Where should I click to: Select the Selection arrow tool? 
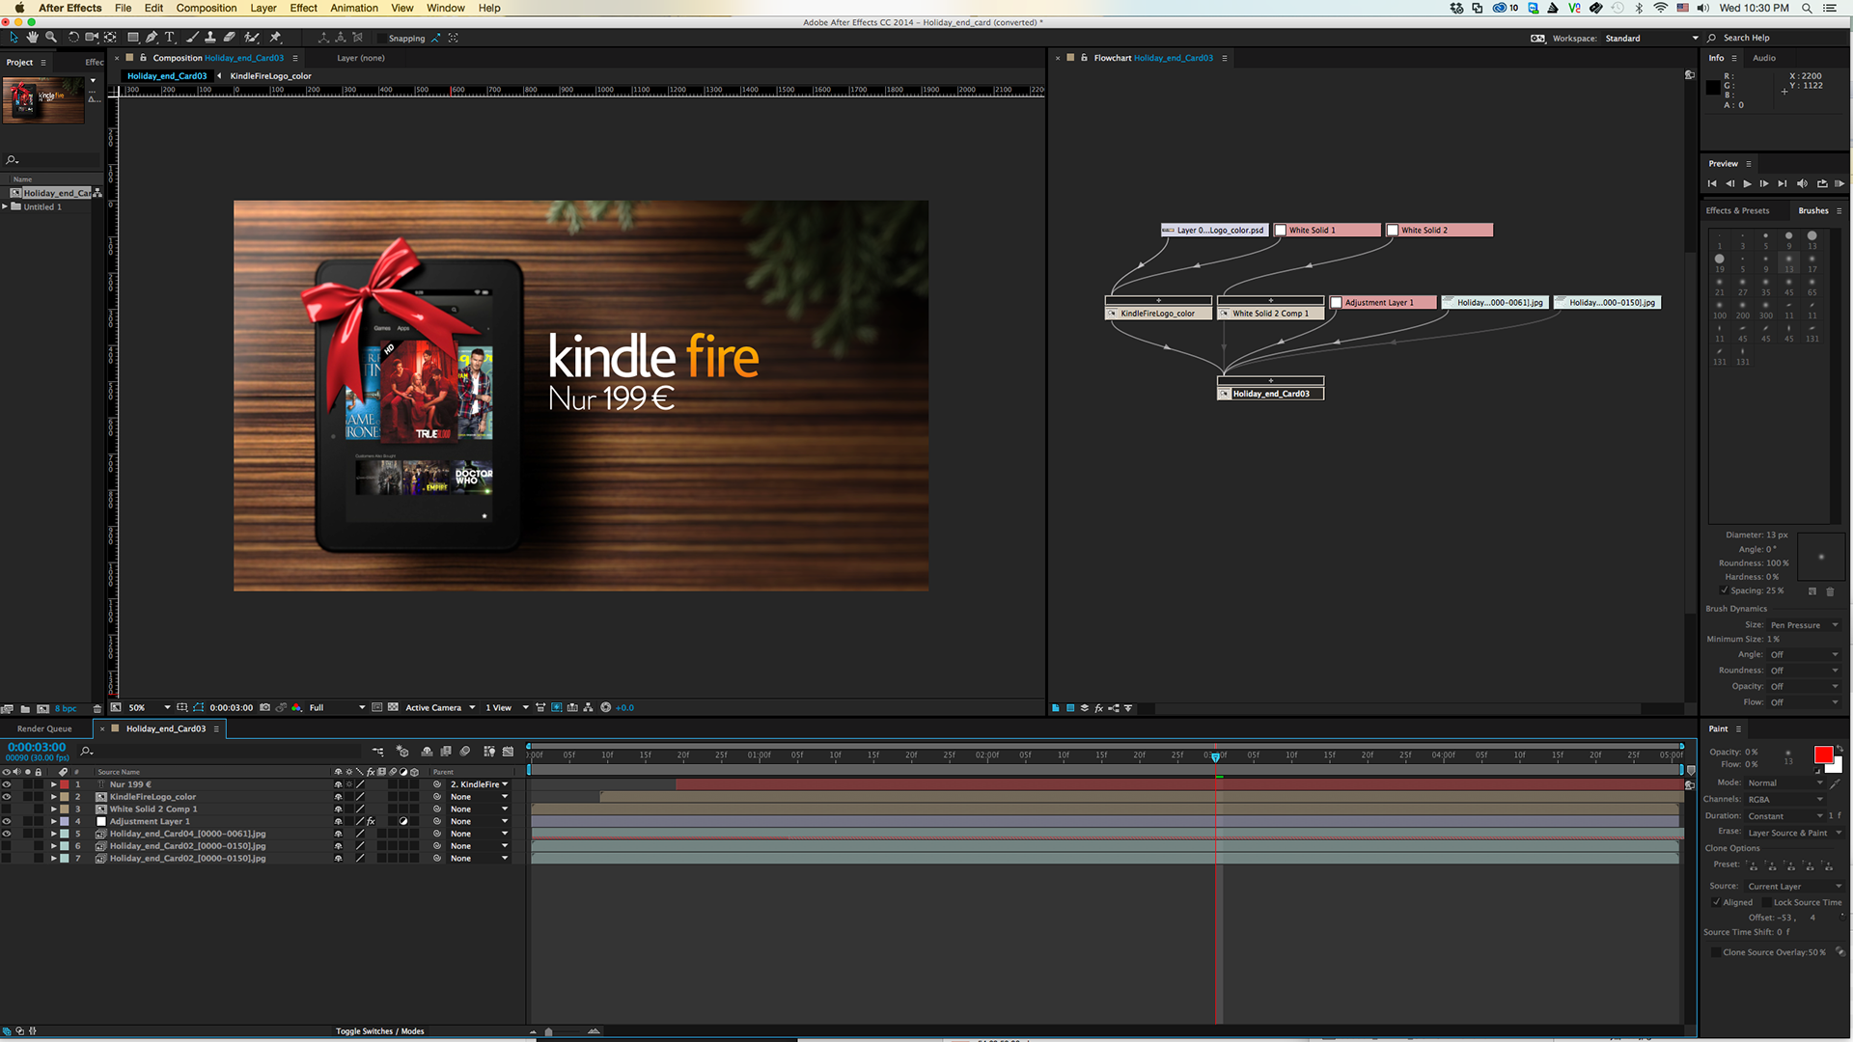14,38
